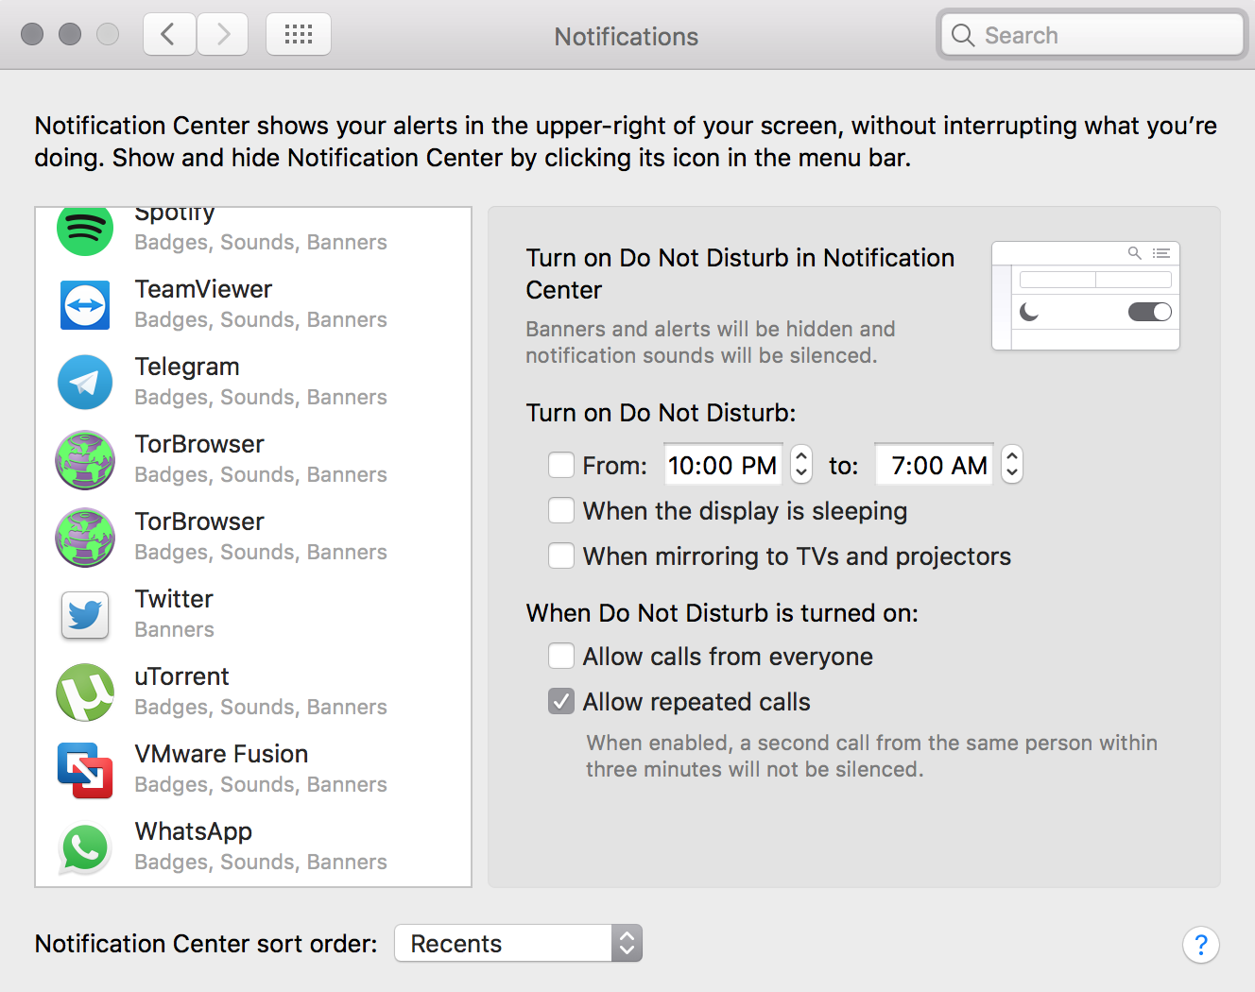Viewport: 1255px width, 992px height.
Task: Click the stepper beside 10:00 PM
Action: tap(801, 464)
